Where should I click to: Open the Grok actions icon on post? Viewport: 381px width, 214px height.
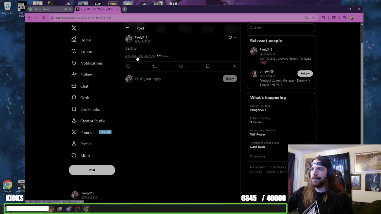click(230, 37)
